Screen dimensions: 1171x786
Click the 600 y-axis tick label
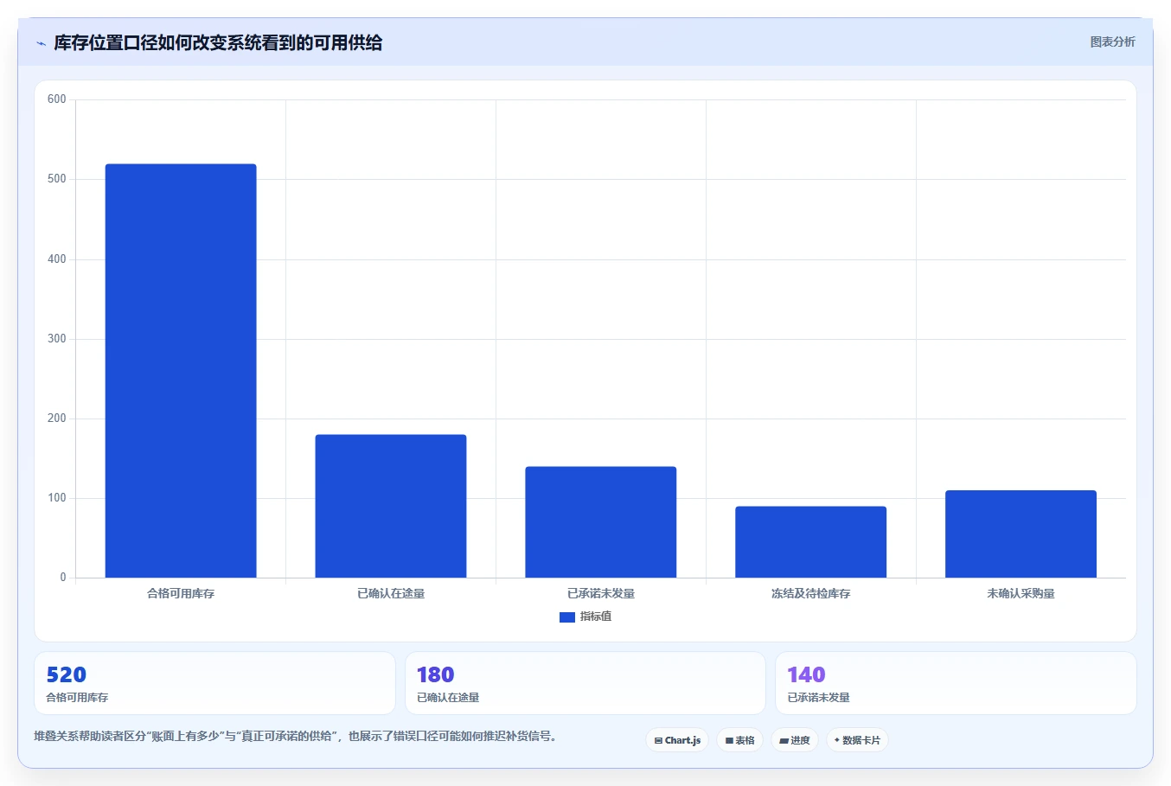point(57,99)
